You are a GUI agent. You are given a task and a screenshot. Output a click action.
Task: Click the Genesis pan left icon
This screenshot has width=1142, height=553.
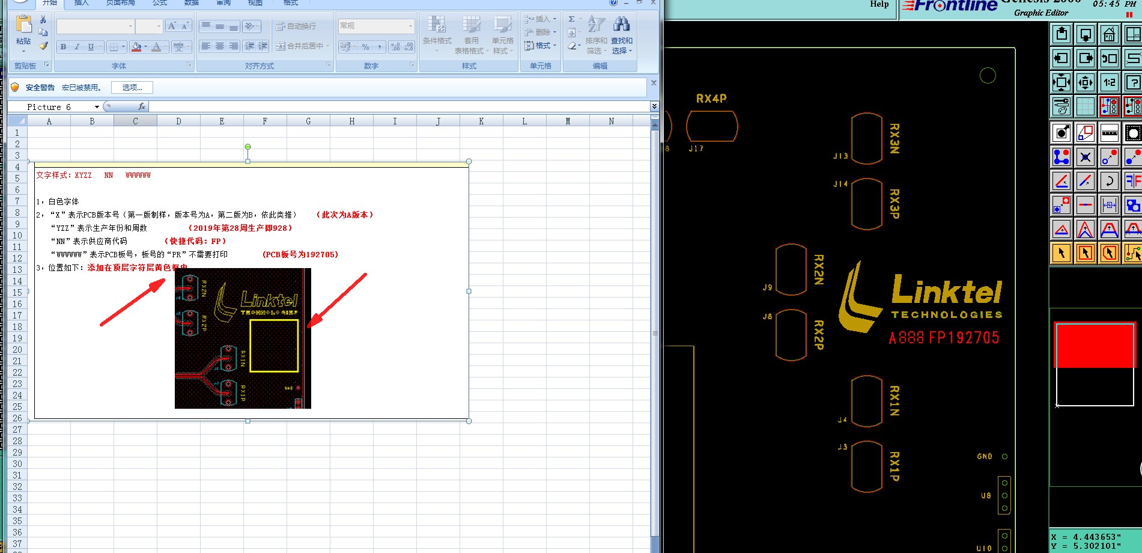click(1062, 58)
